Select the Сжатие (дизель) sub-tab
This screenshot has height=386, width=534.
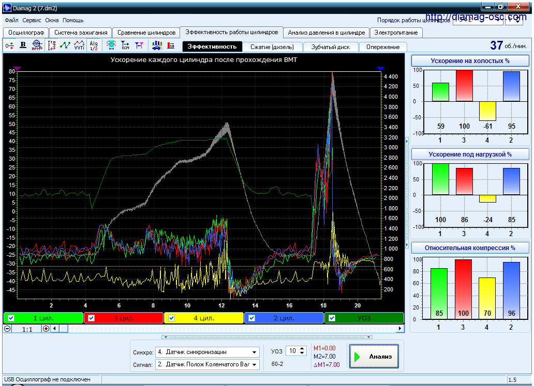click(x=272, y=47)
